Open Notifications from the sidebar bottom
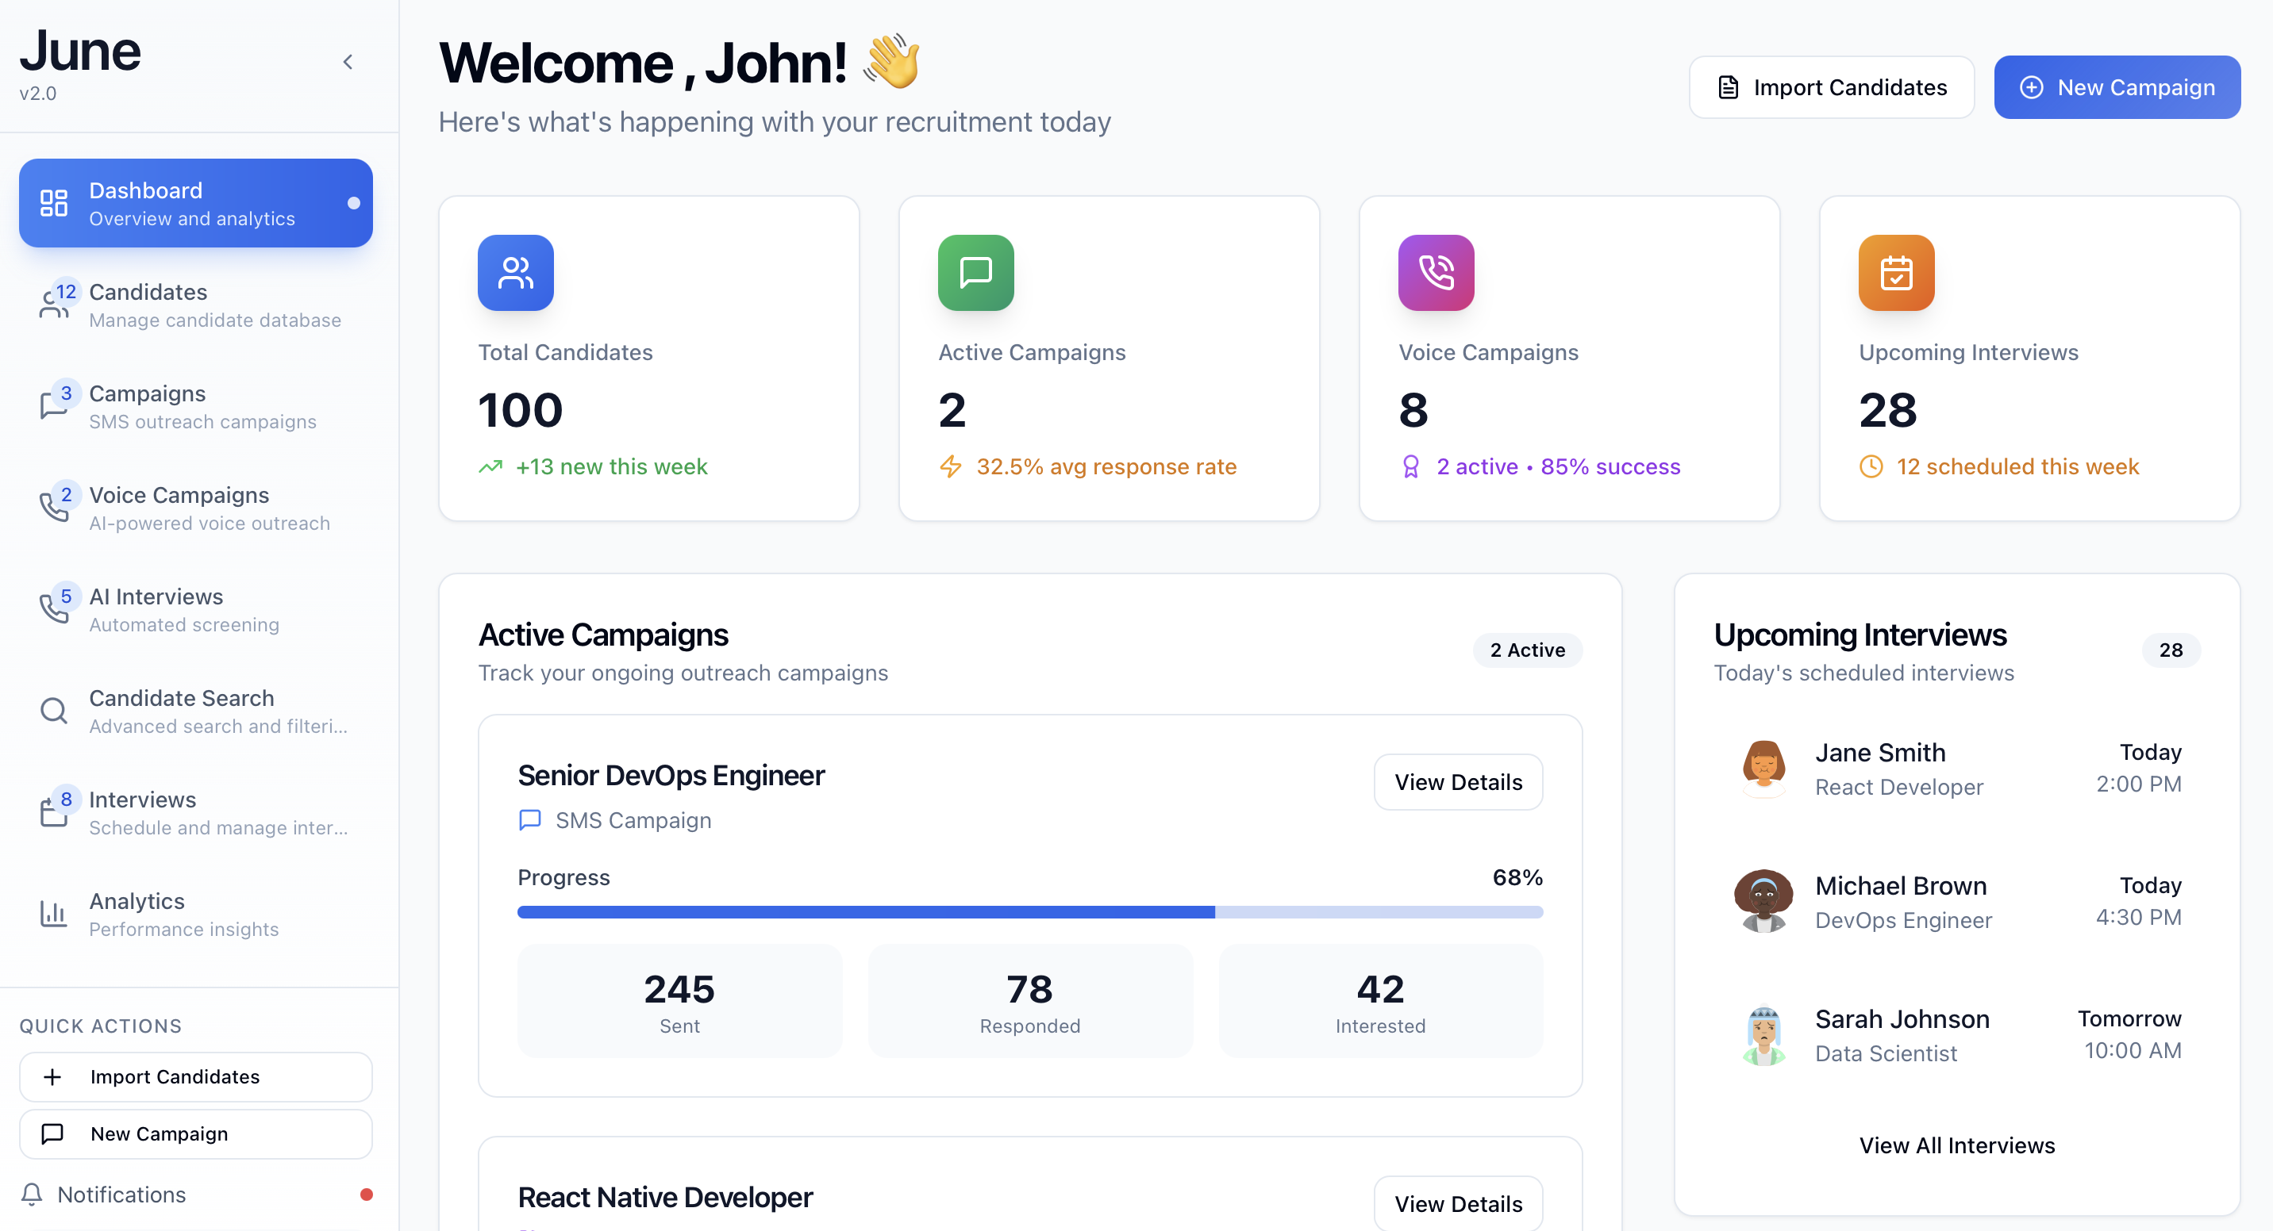 pos(196,1194)
